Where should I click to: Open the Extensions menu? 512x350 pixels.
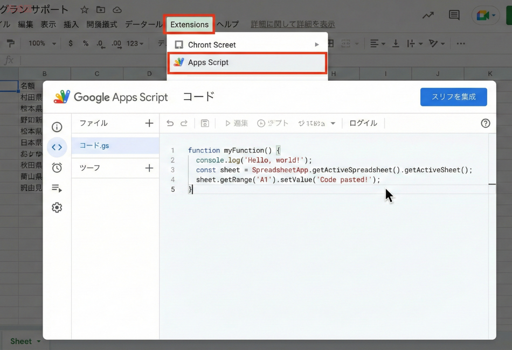click(189, 24)
